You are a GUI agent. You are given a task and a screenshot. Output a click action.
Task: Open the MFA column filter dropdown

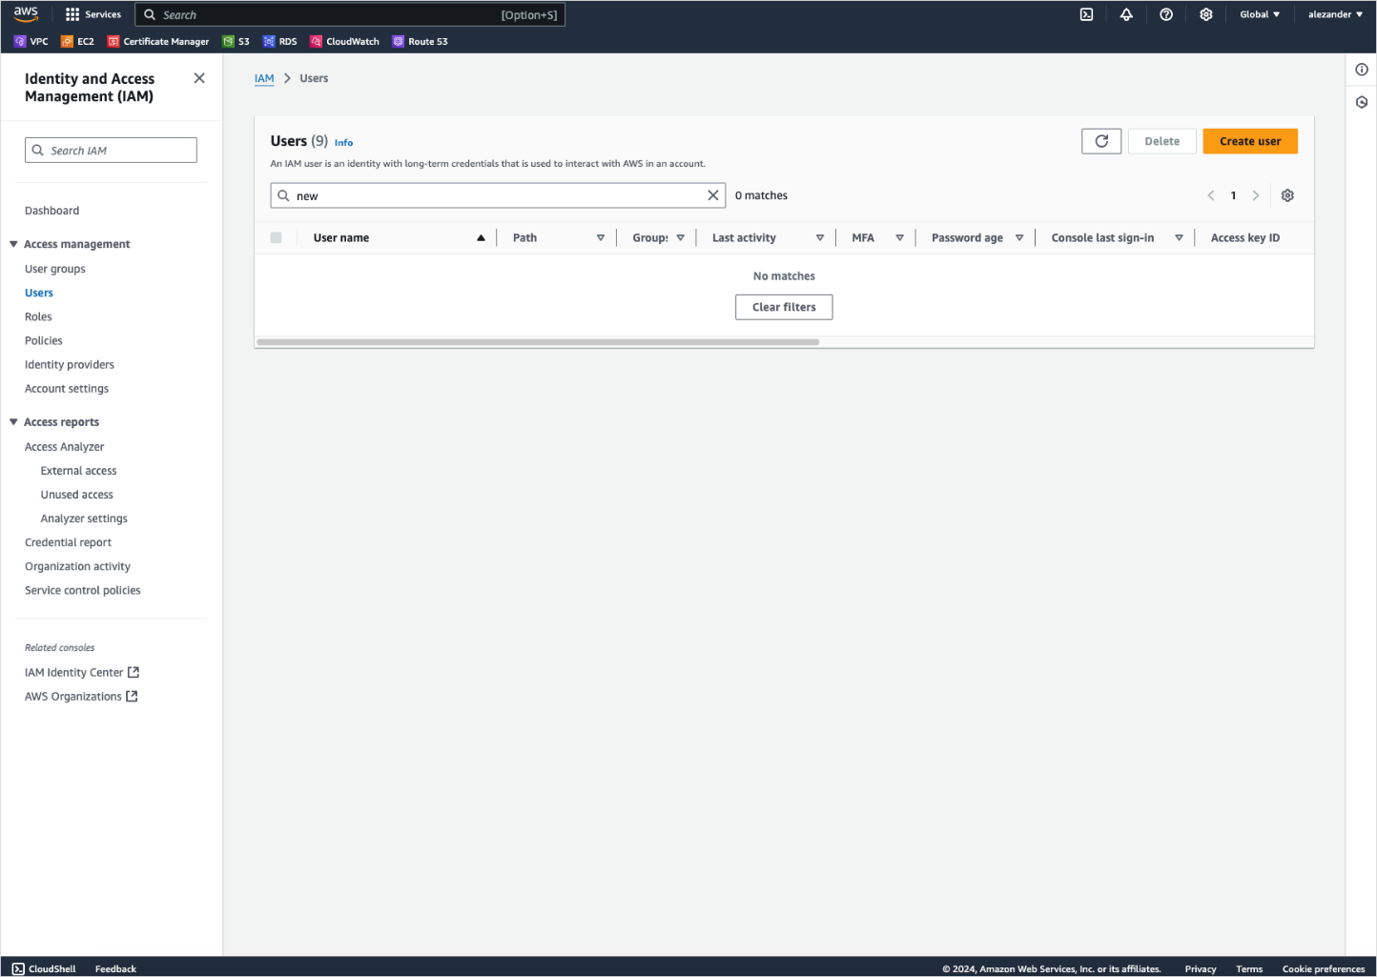click(x=899, y=237)
